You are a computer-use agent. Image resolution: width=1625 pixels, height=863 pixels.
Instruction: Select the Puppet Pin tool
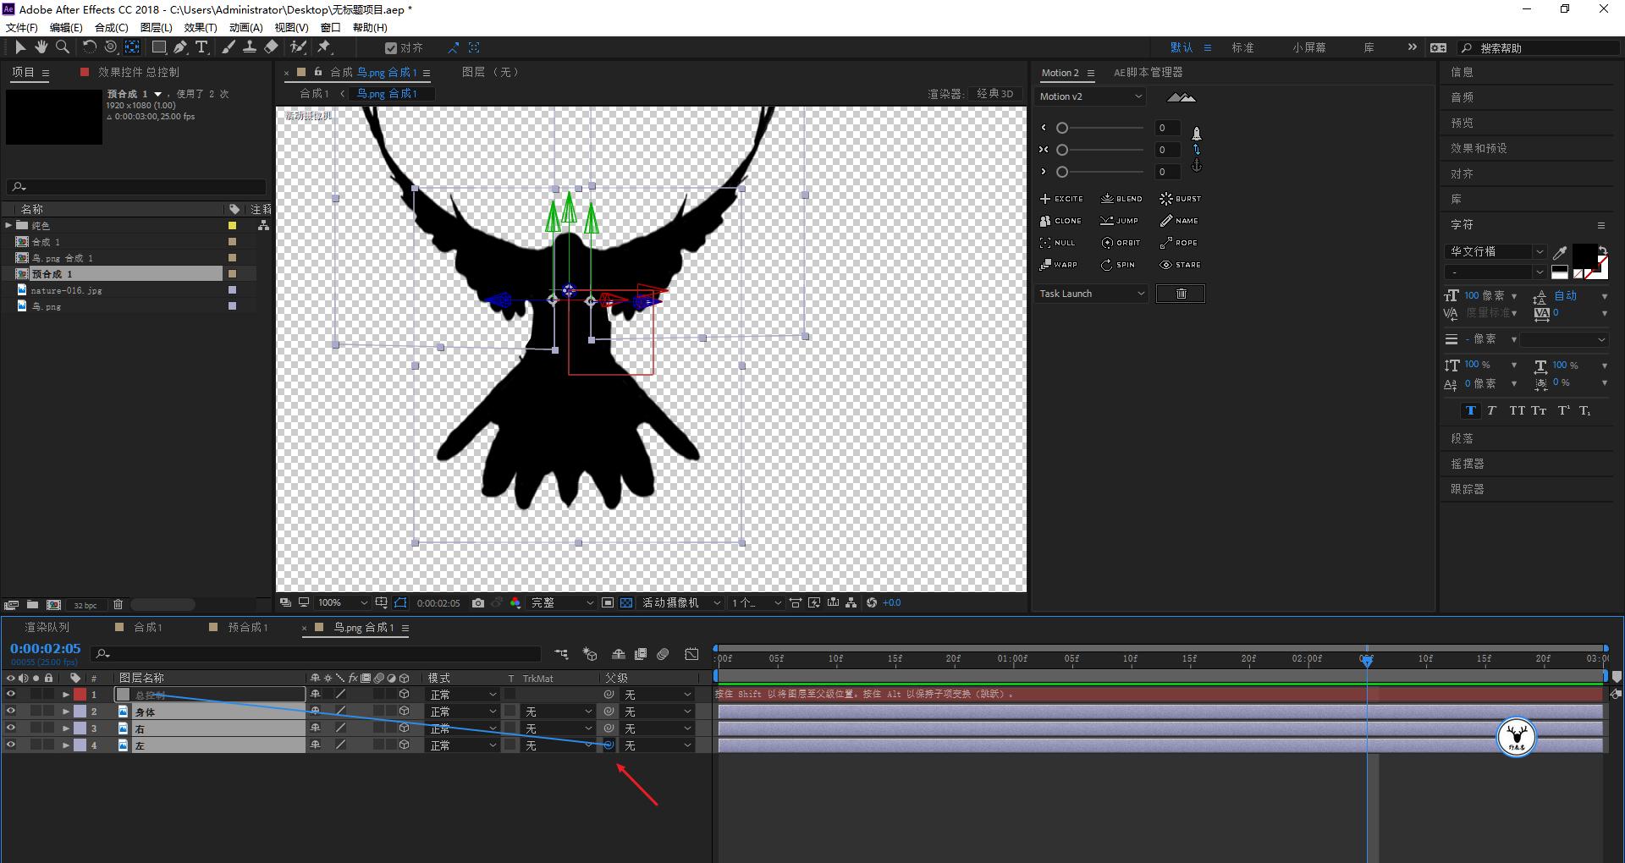point(324,47)
